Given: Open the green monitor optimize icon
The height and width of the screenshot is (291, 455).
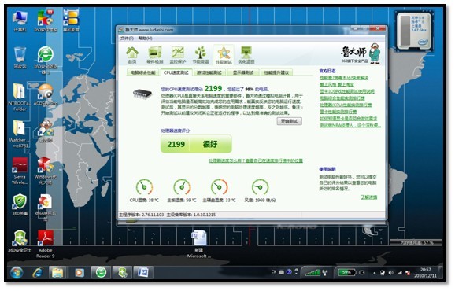Looking at the screenshot, I should [246, 55].
